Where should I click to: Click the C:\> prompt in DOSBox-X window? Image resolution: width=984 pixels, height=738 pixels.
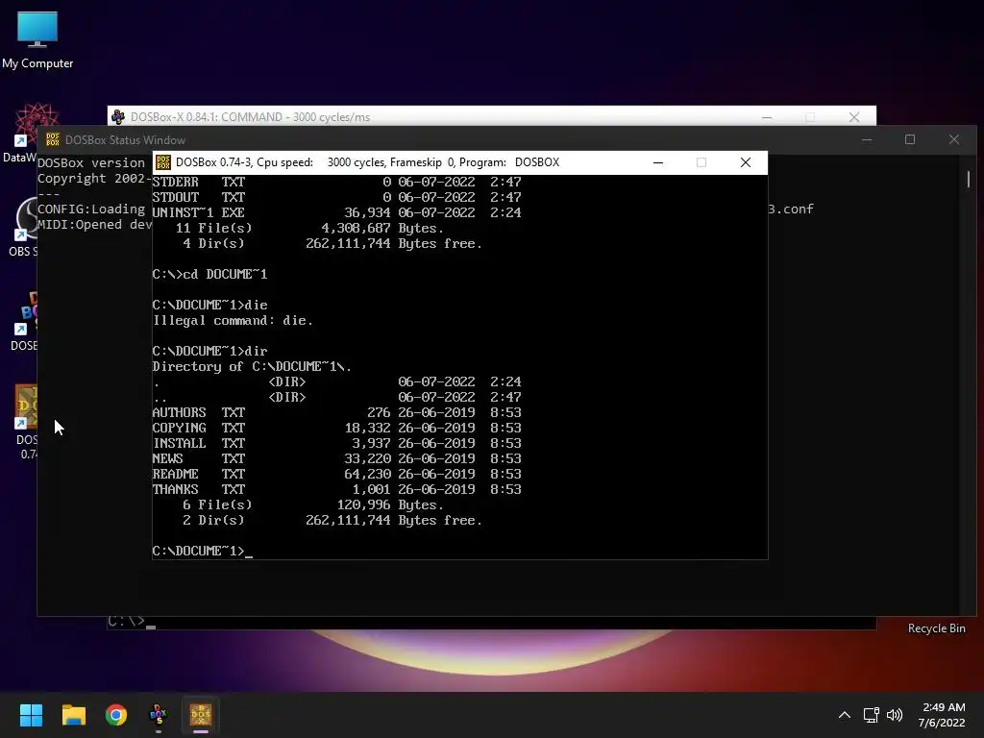131,622
